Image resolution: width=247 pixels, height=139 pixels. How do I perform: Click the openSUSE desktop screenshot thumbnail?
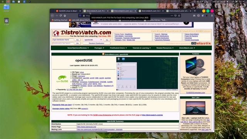(147, 74)
